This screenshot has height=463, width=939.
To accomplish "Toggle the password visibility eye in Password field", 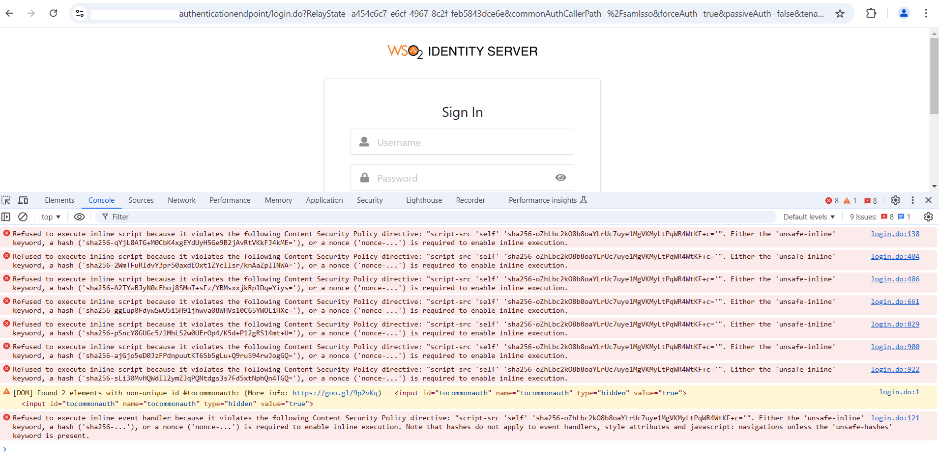I will (560, 177).
